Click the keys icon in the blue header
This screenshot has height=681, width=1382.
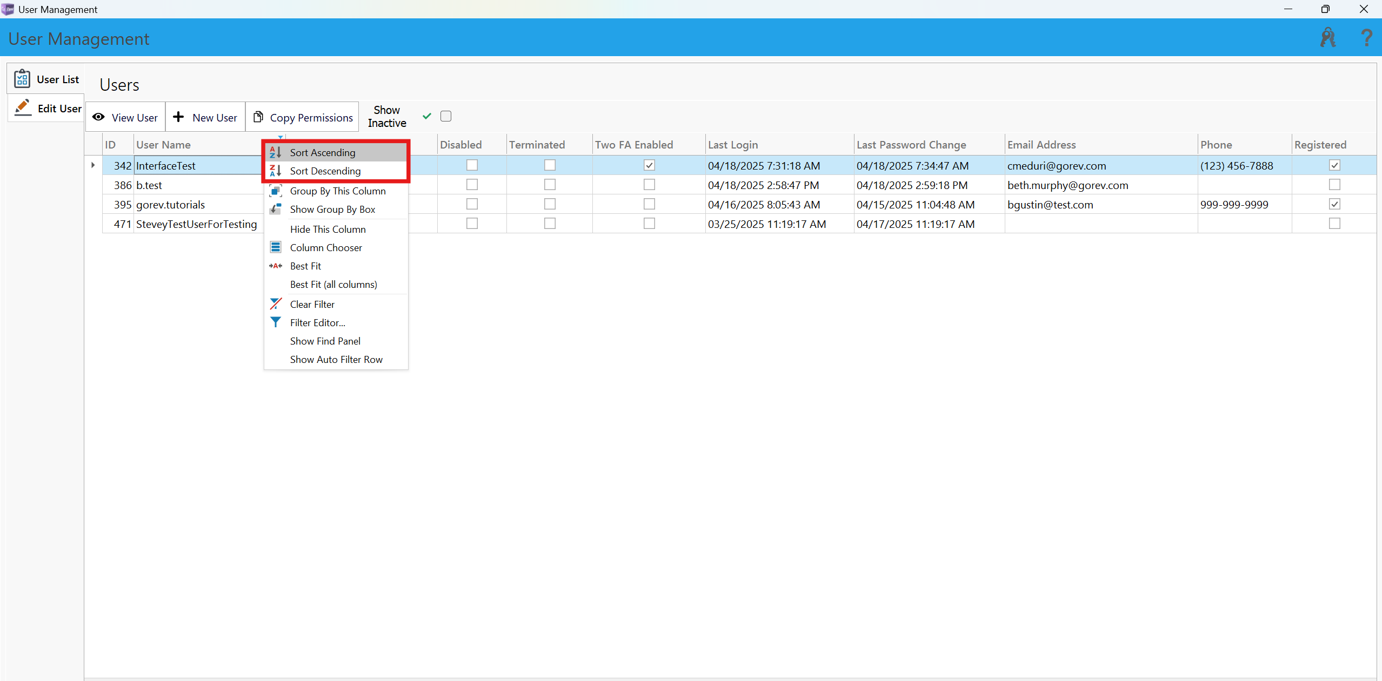[x=1328, y=38]
